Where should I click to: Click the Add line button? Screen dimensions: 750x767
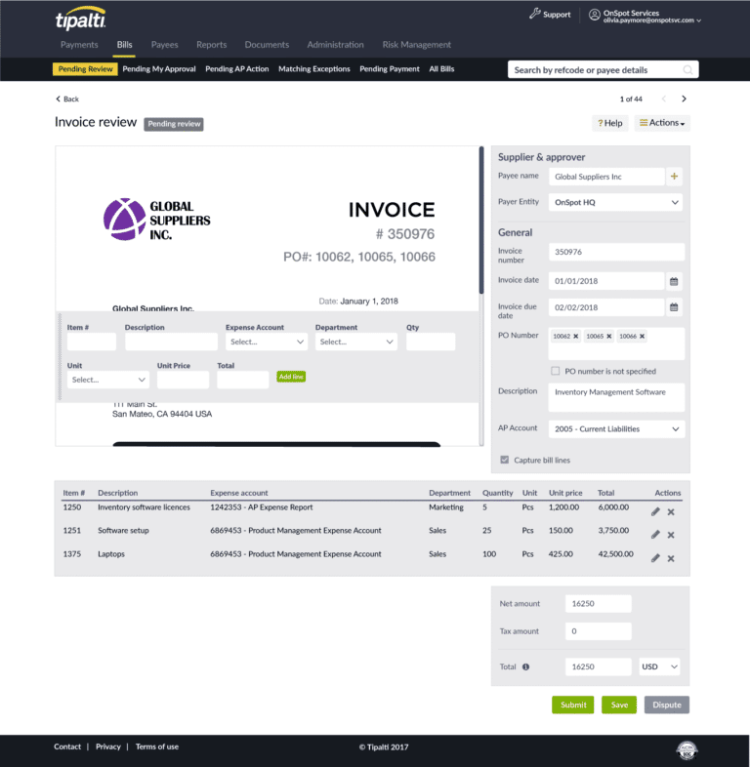(291, 377)
